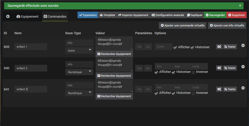Screen dimensions: 249x126
Task: Remove command enfant 3 with minus icon
Action: tap(243, 88)
